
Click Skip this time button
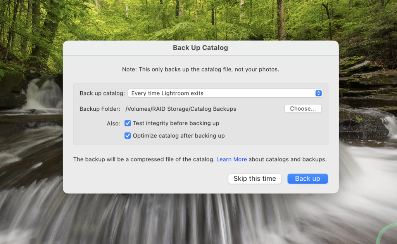254,179
